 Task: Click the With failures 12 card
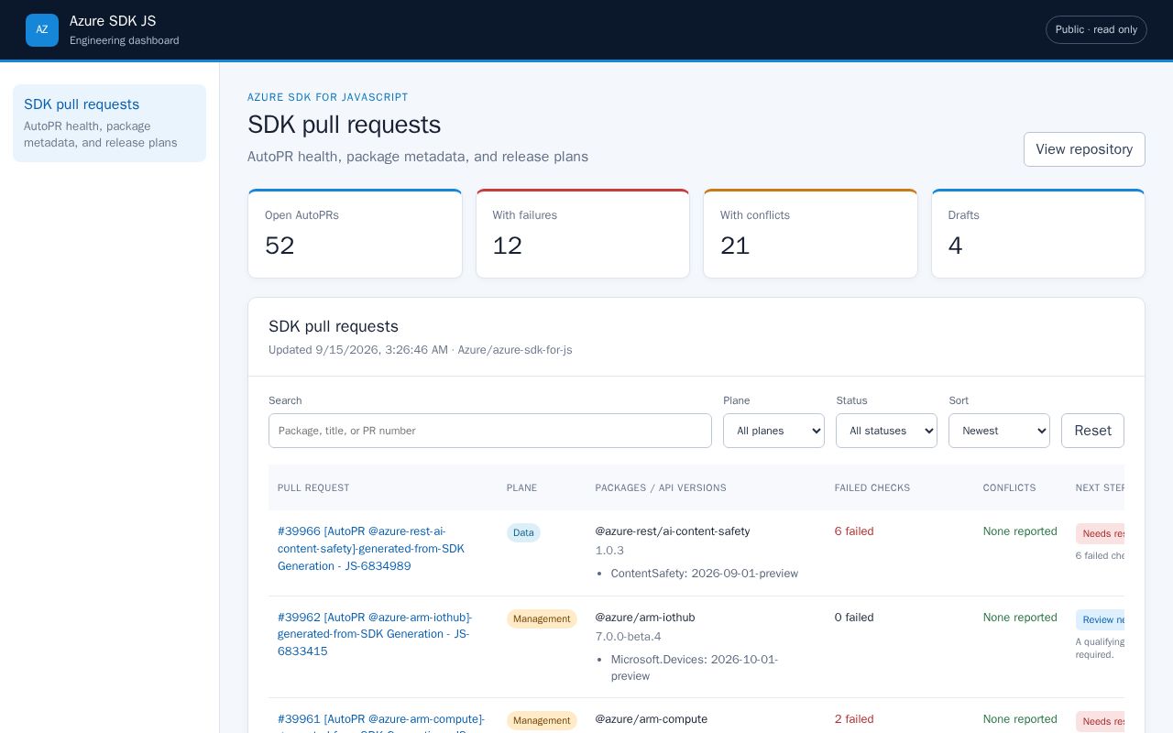pos(583,234)
